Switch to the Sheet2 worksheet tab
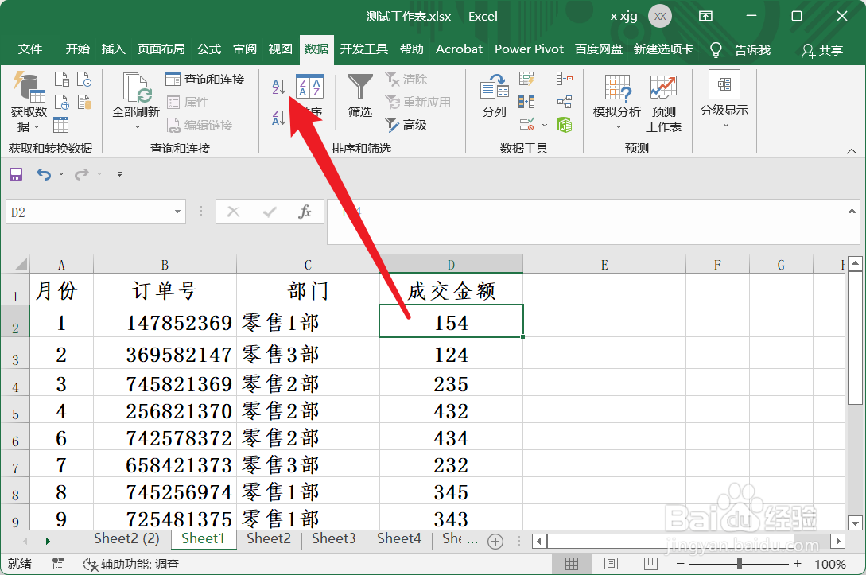The image size is (866, 575). tap(268, 538)
